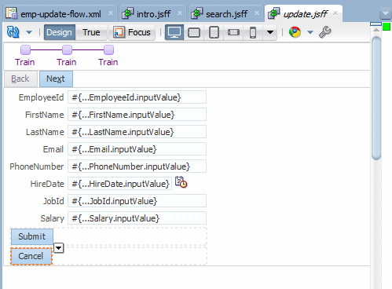This screenshot has width=392, height=289.
Task: Click the Back button
Action: (20, 79)
